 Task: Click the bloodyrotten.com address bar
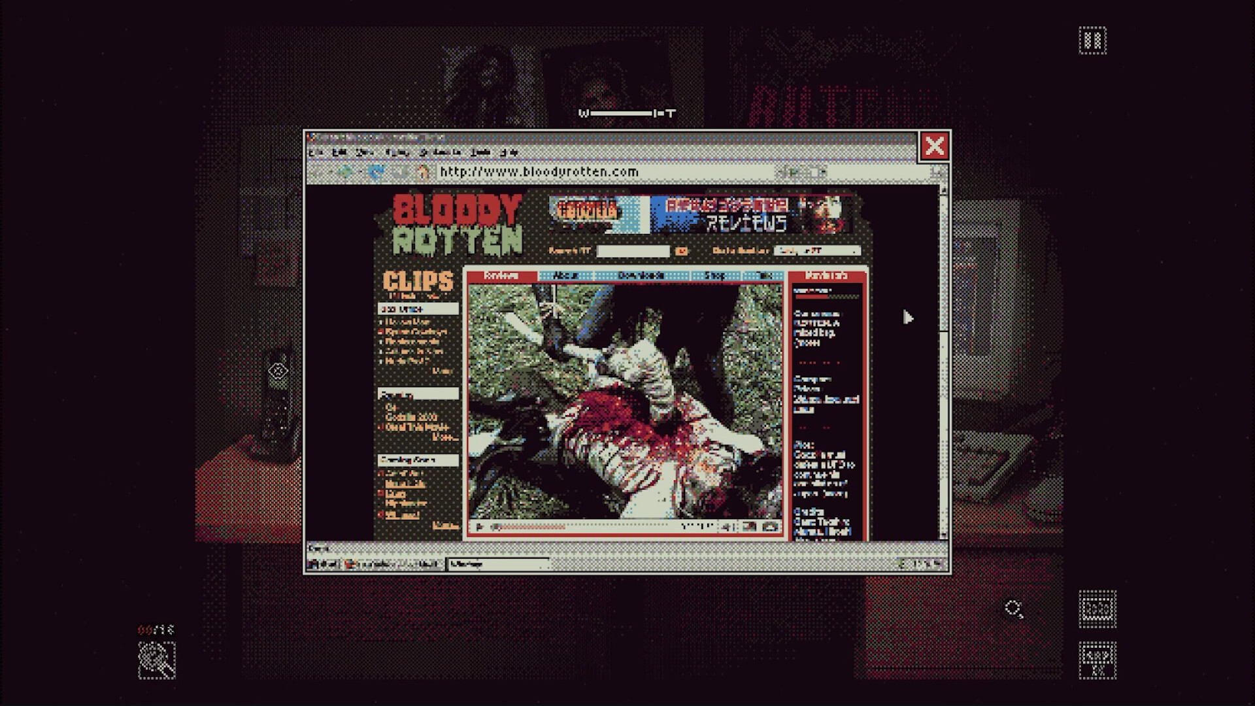coord(605,172)
